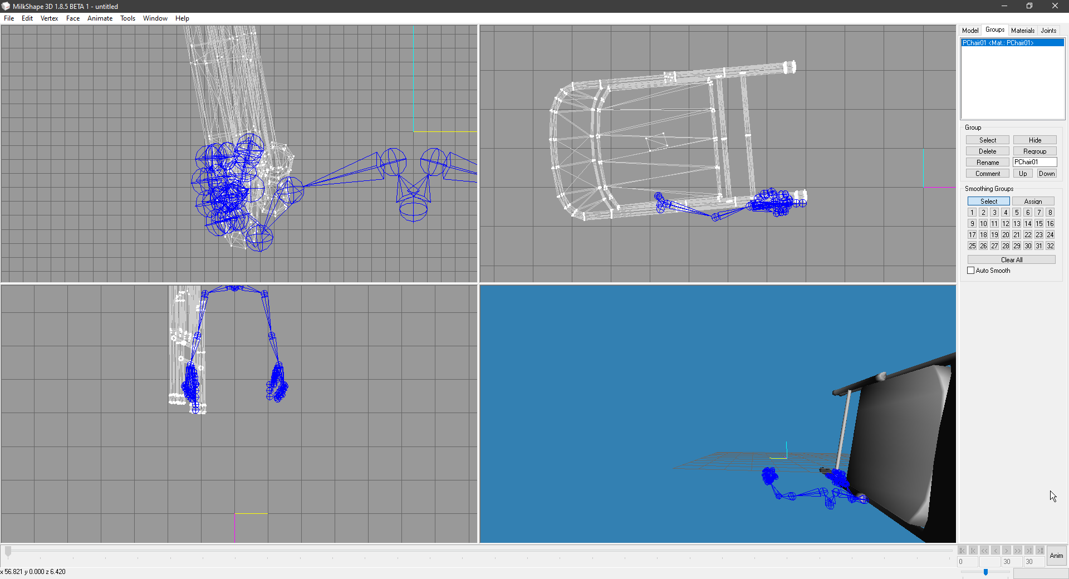Choose smoothing group 2
This screenshot has width=1069, height=579.
click(x=983, y=213)
